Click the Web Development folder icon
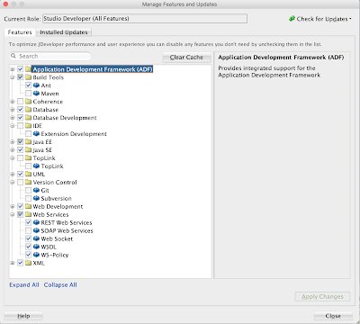Screen dimensions: 360x324 (x=28, y=207)
